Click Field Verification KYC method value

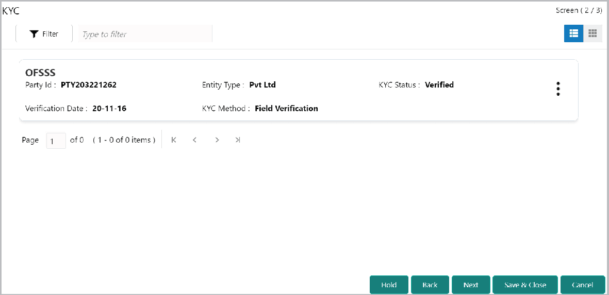[286, 109]
